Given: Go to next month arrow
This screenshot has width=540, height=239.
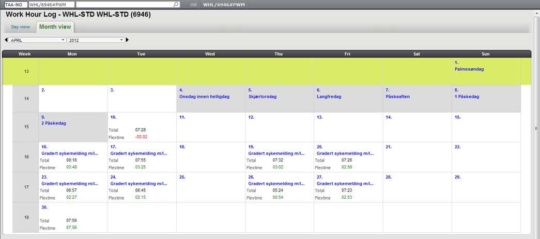Looking at the screenshot, I should tap(127, 40).
